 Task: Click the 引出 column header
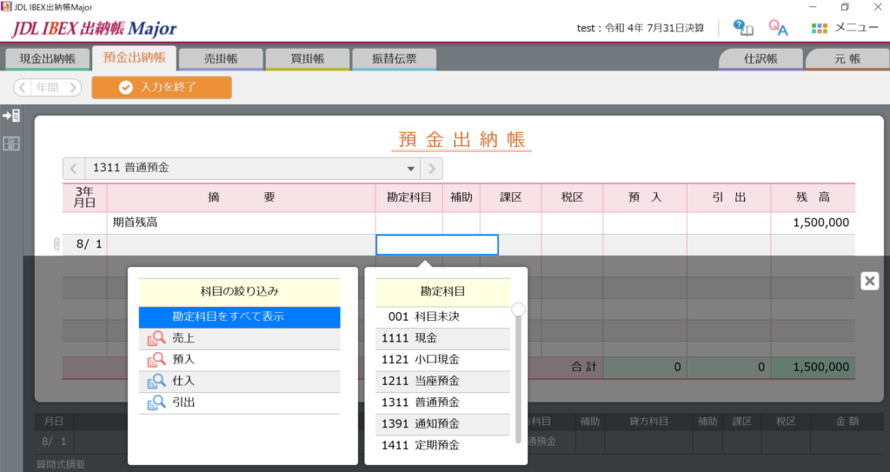[x=729, y=197]
